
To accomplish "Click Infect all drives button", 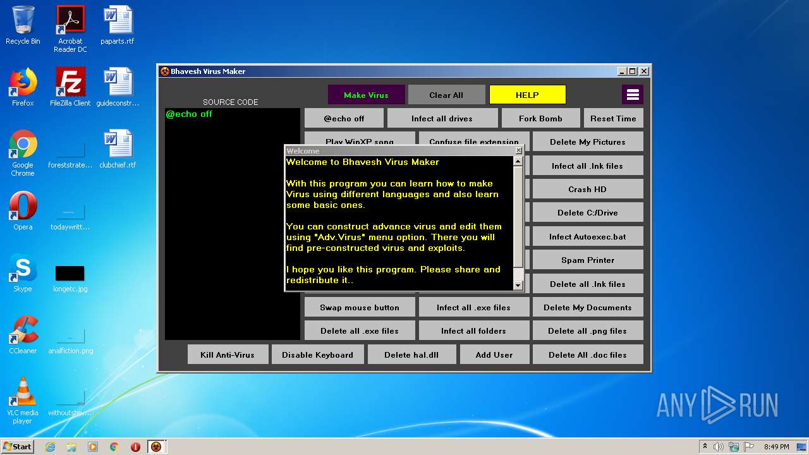I will pos(442,118).
